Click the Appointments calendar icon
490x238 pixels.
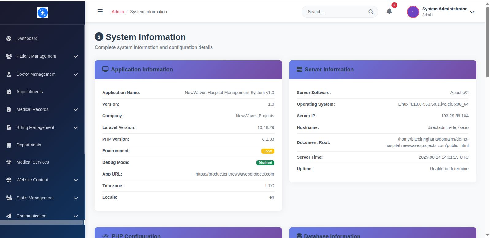tap(9, 92)
